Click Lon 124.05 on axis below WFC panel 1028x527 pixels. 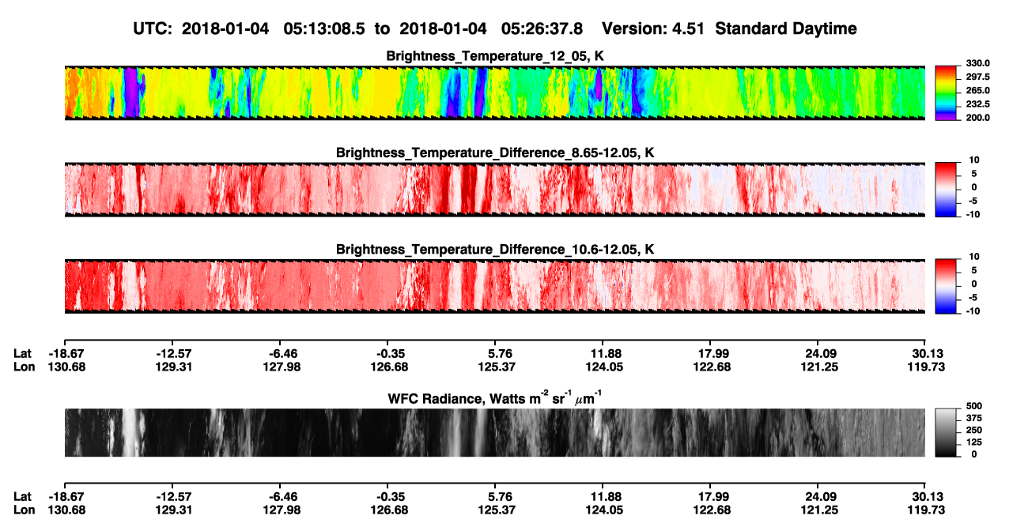[603, 510]
